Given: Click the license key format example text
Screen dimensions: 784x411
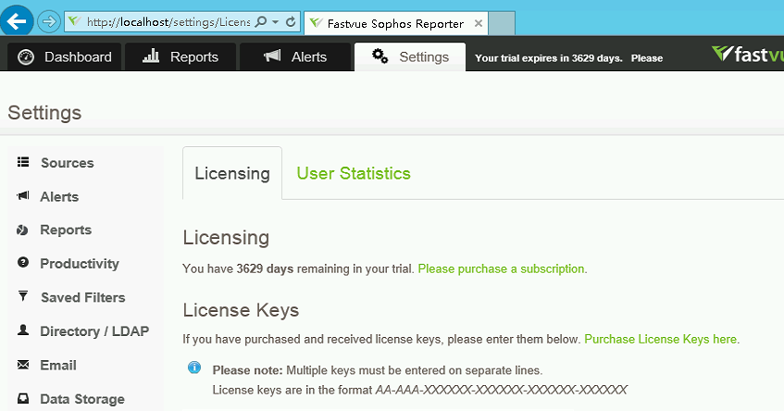Looking at the screenshot, I should click(x=501, y=390).
